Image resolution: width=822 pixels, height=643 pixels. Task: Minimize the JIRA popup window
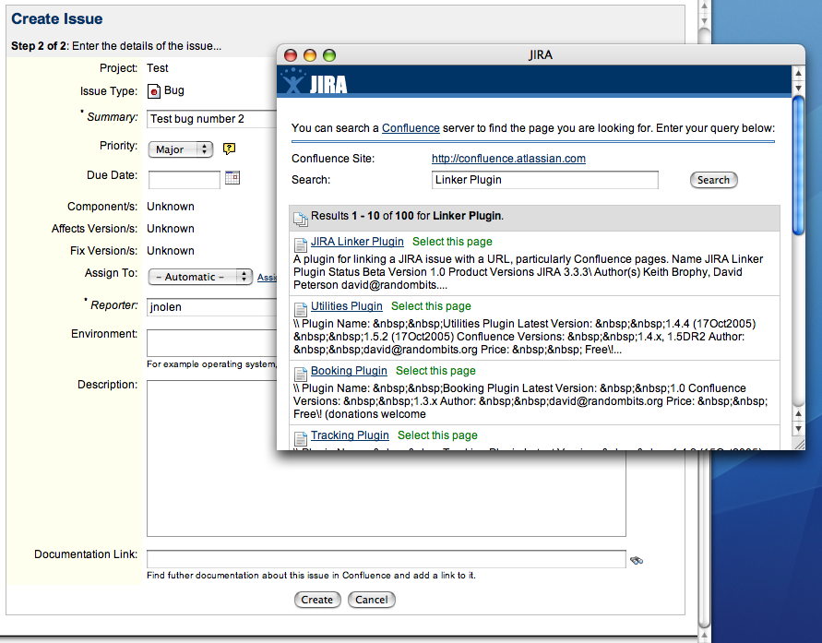tap(310, 55)
